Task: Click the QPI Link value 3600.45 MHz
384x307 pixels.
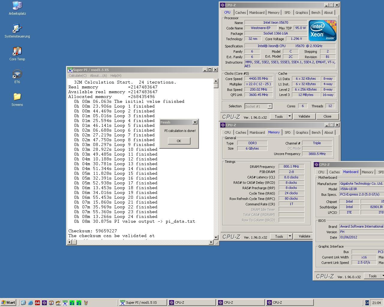Action: tap(258, 95)
